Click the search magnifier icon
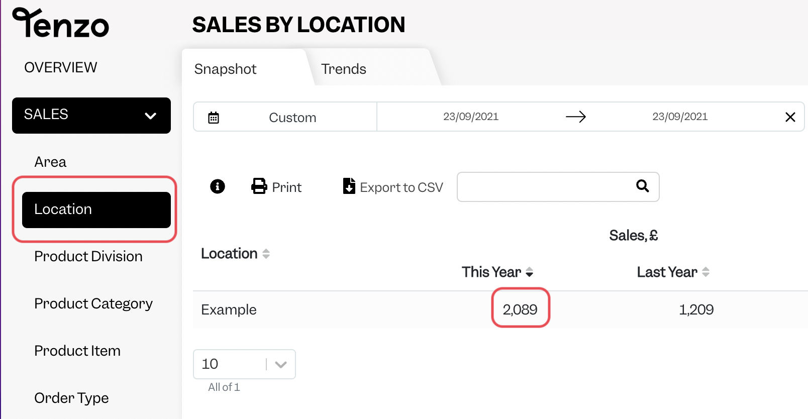Screen dimensions: 808x419 pyautogui.click(x=643, y=186)
